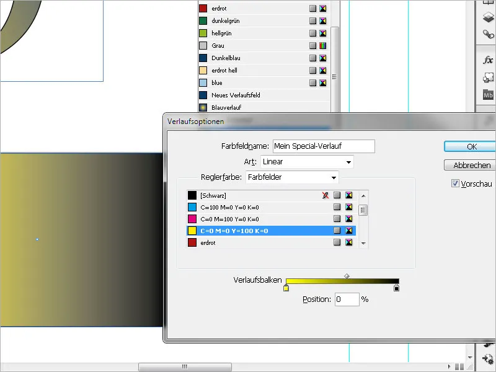Toggle the Vorschau preview checkbox
This screenshot has width=496, height=372.
point(455,184)
